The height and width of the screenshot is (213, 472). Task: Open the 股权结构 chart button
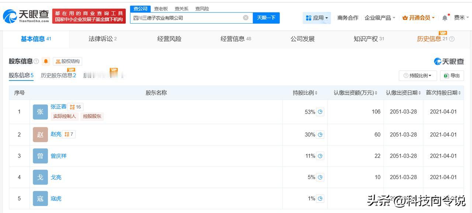pyautogui.click(x=67, y=61)
